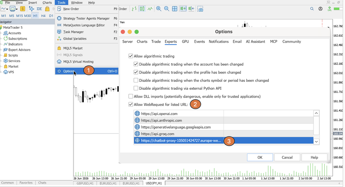The height and width of the screenshot is (187, 345).
Task: Select Services in Navigator tree
Action: click(x=14, y=61)
